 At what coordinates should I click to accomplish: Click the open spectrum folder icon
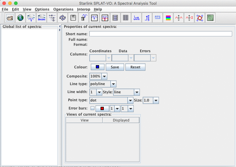pos(10,18)
